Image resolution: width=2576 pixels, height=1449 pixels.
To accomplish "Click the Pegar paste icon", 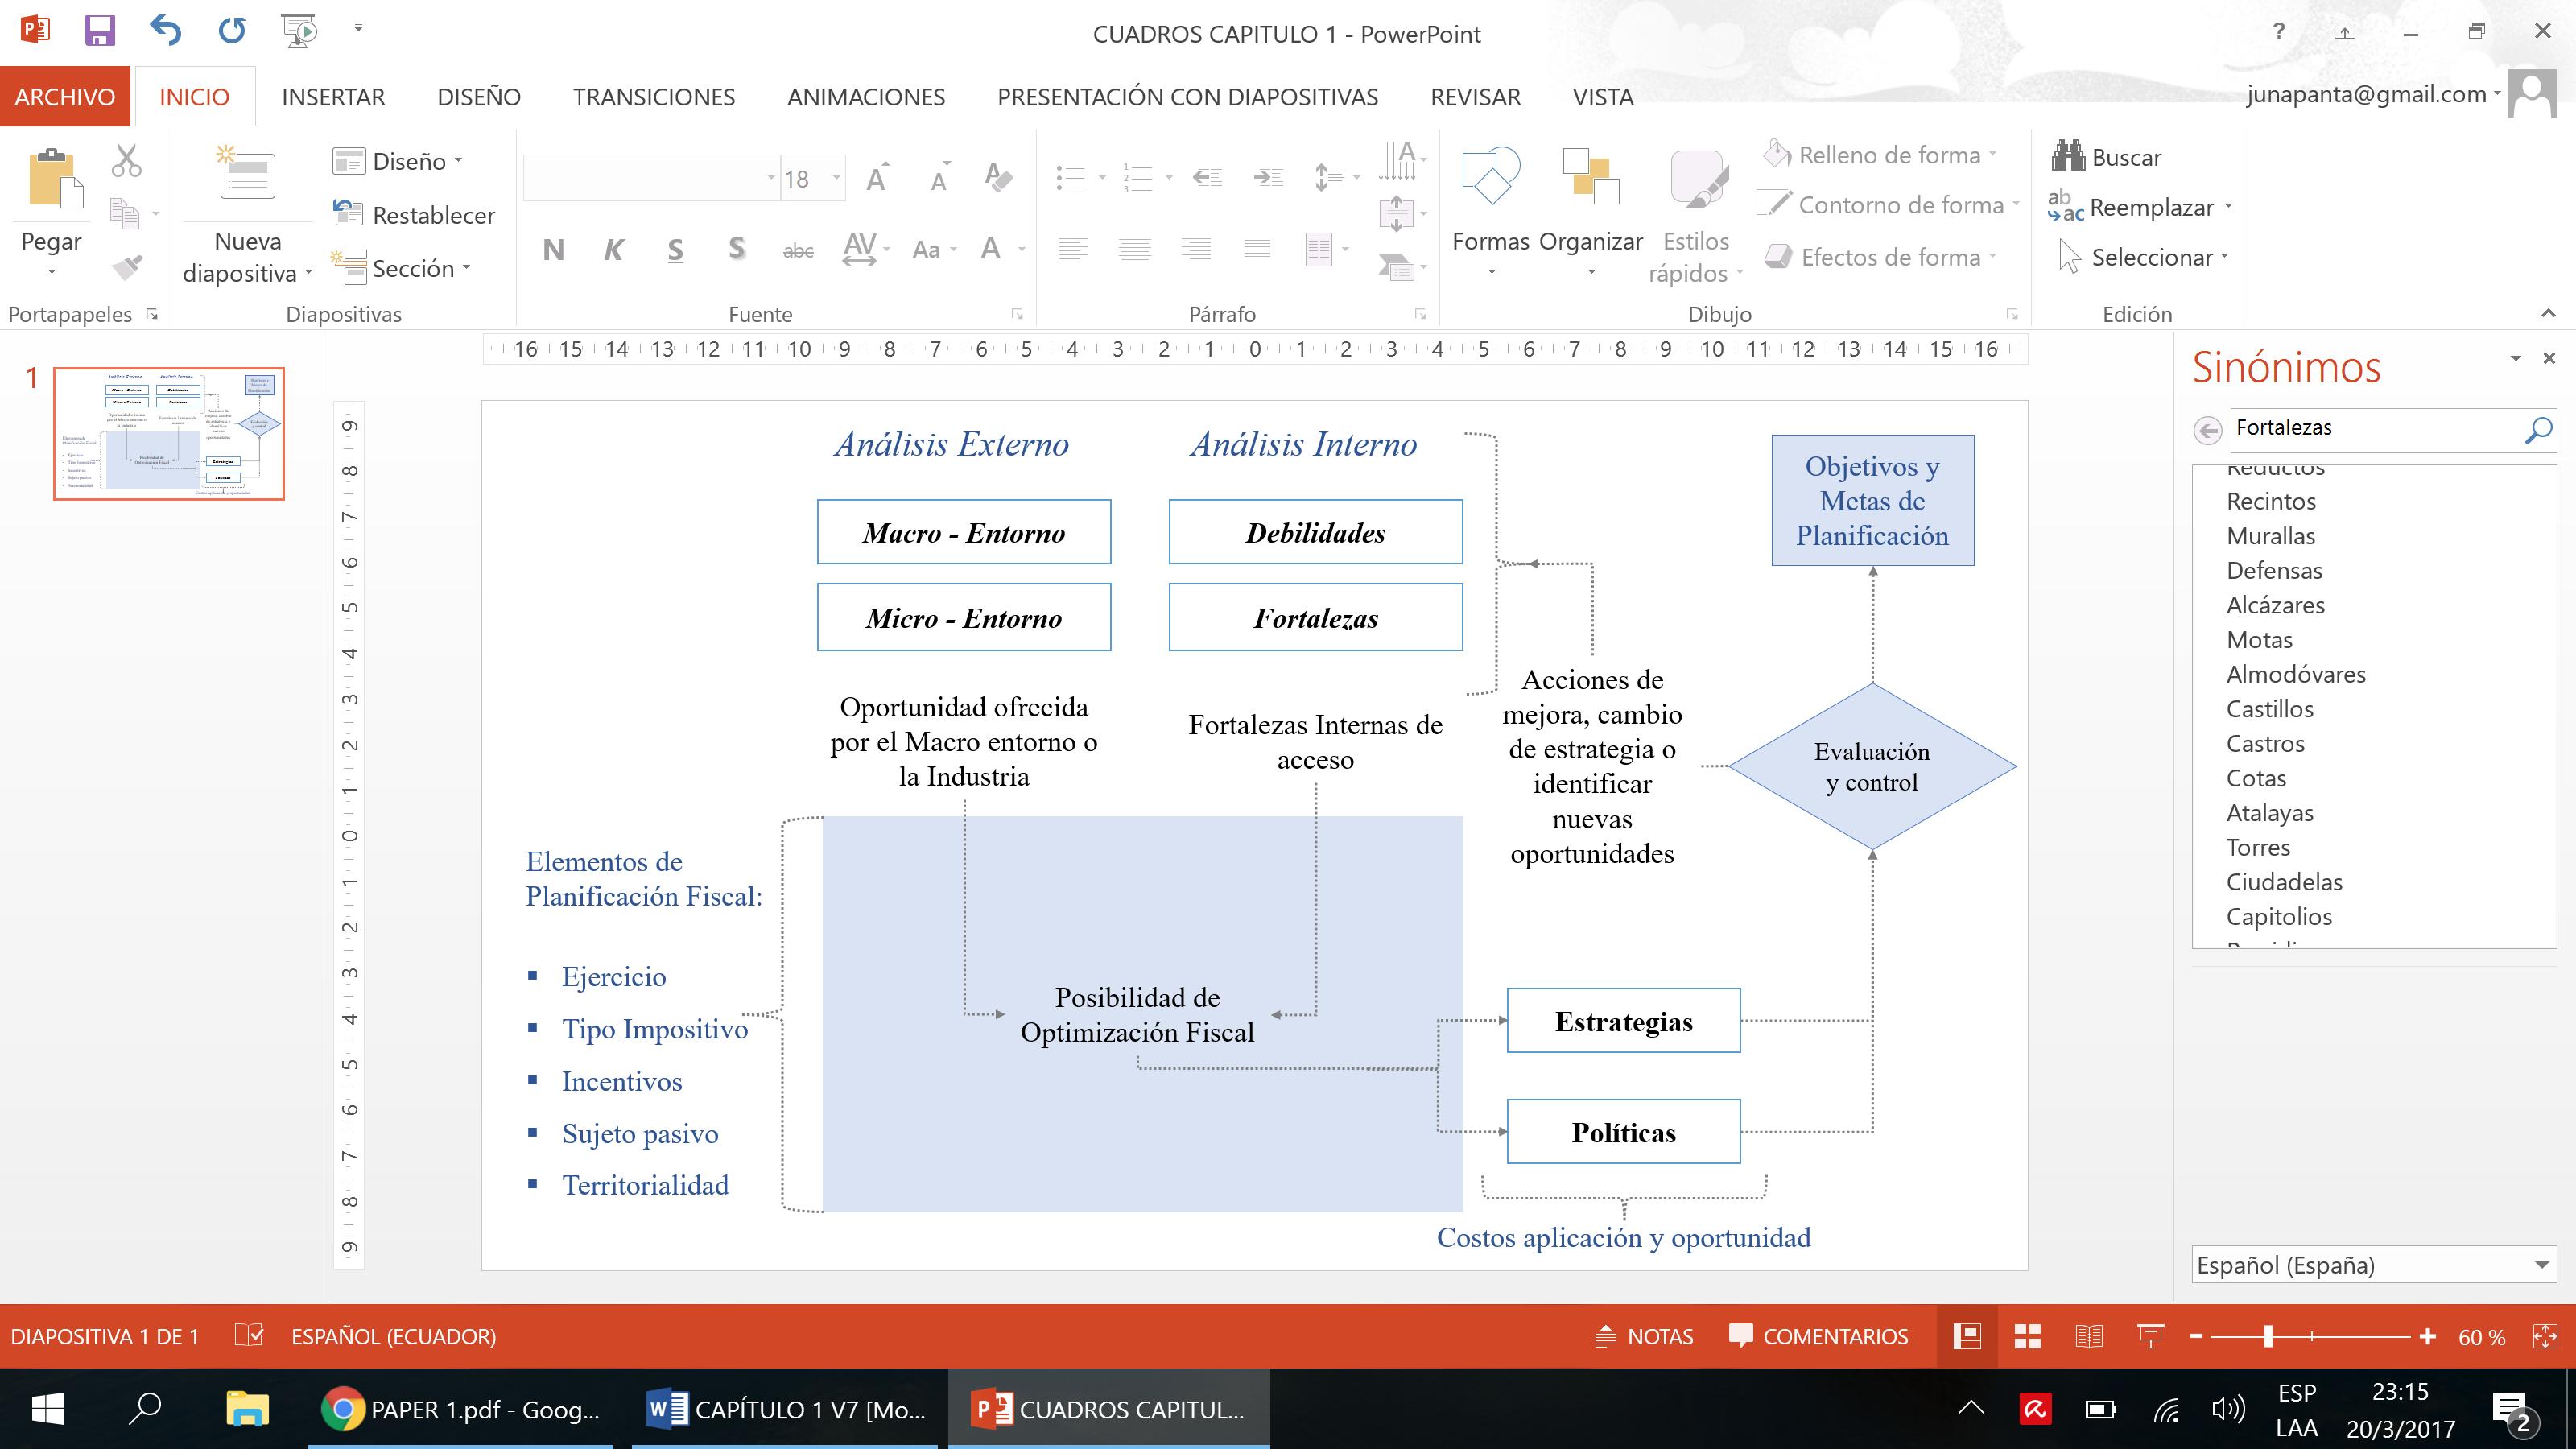I will [53, 180].
